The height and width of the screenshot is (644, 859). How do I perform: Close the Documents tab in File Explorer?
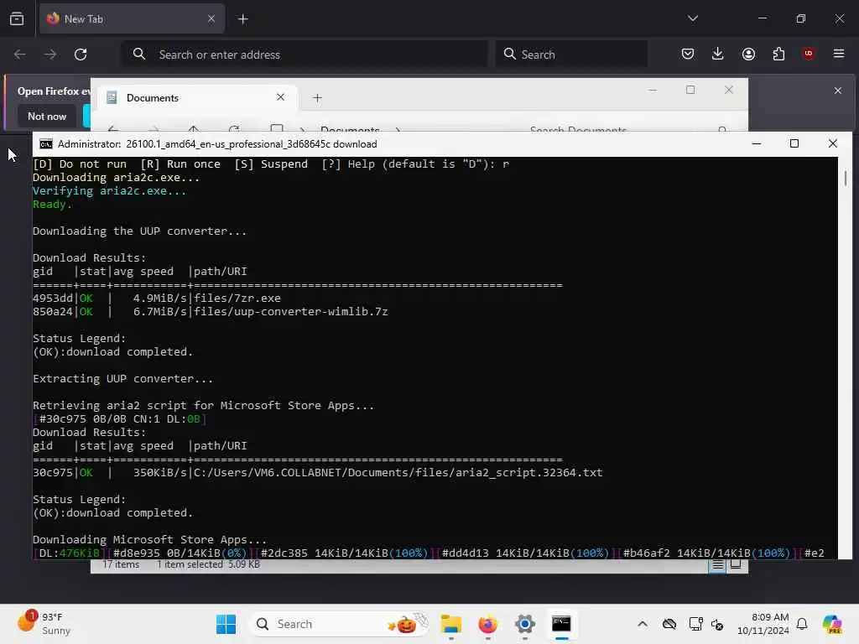(x=280, y=97)
